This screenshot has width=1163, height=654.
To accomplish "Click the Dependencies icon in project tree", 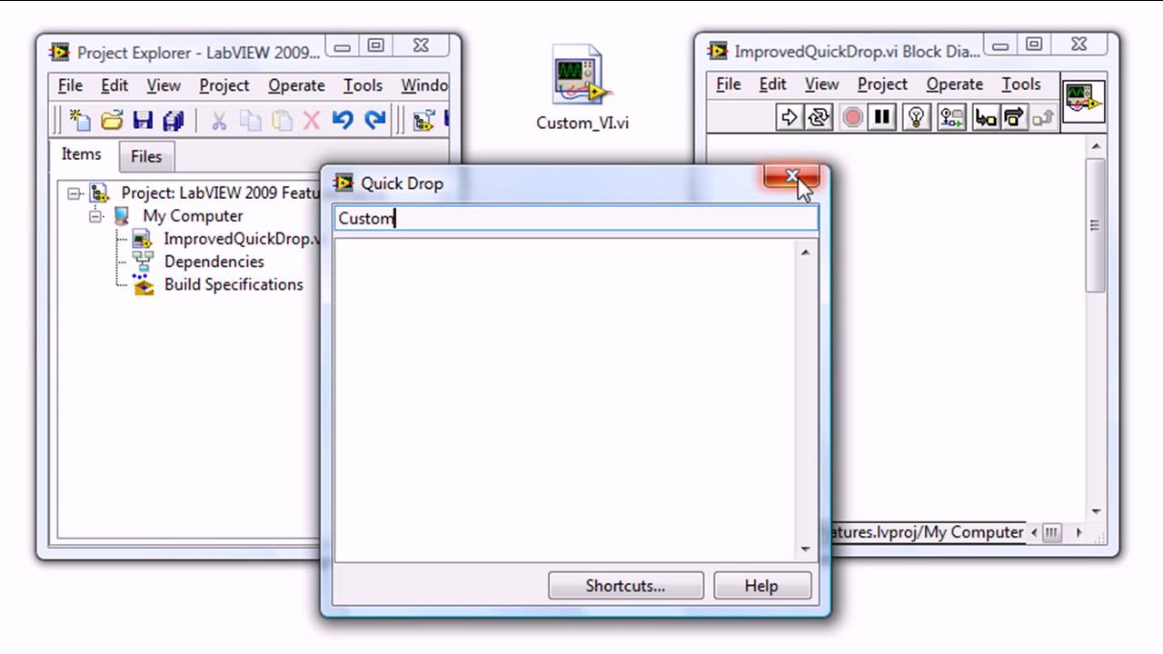I will [x=143, y=262].
